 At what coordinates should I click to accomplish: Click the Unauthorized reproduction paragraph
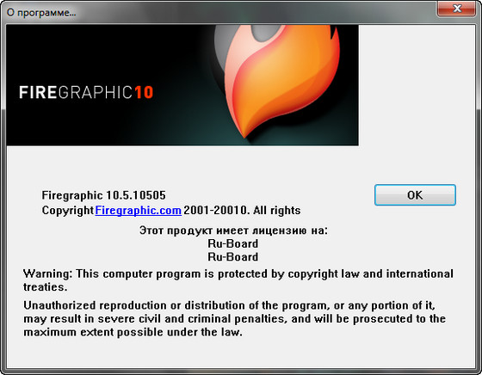[x=234, y=319]
